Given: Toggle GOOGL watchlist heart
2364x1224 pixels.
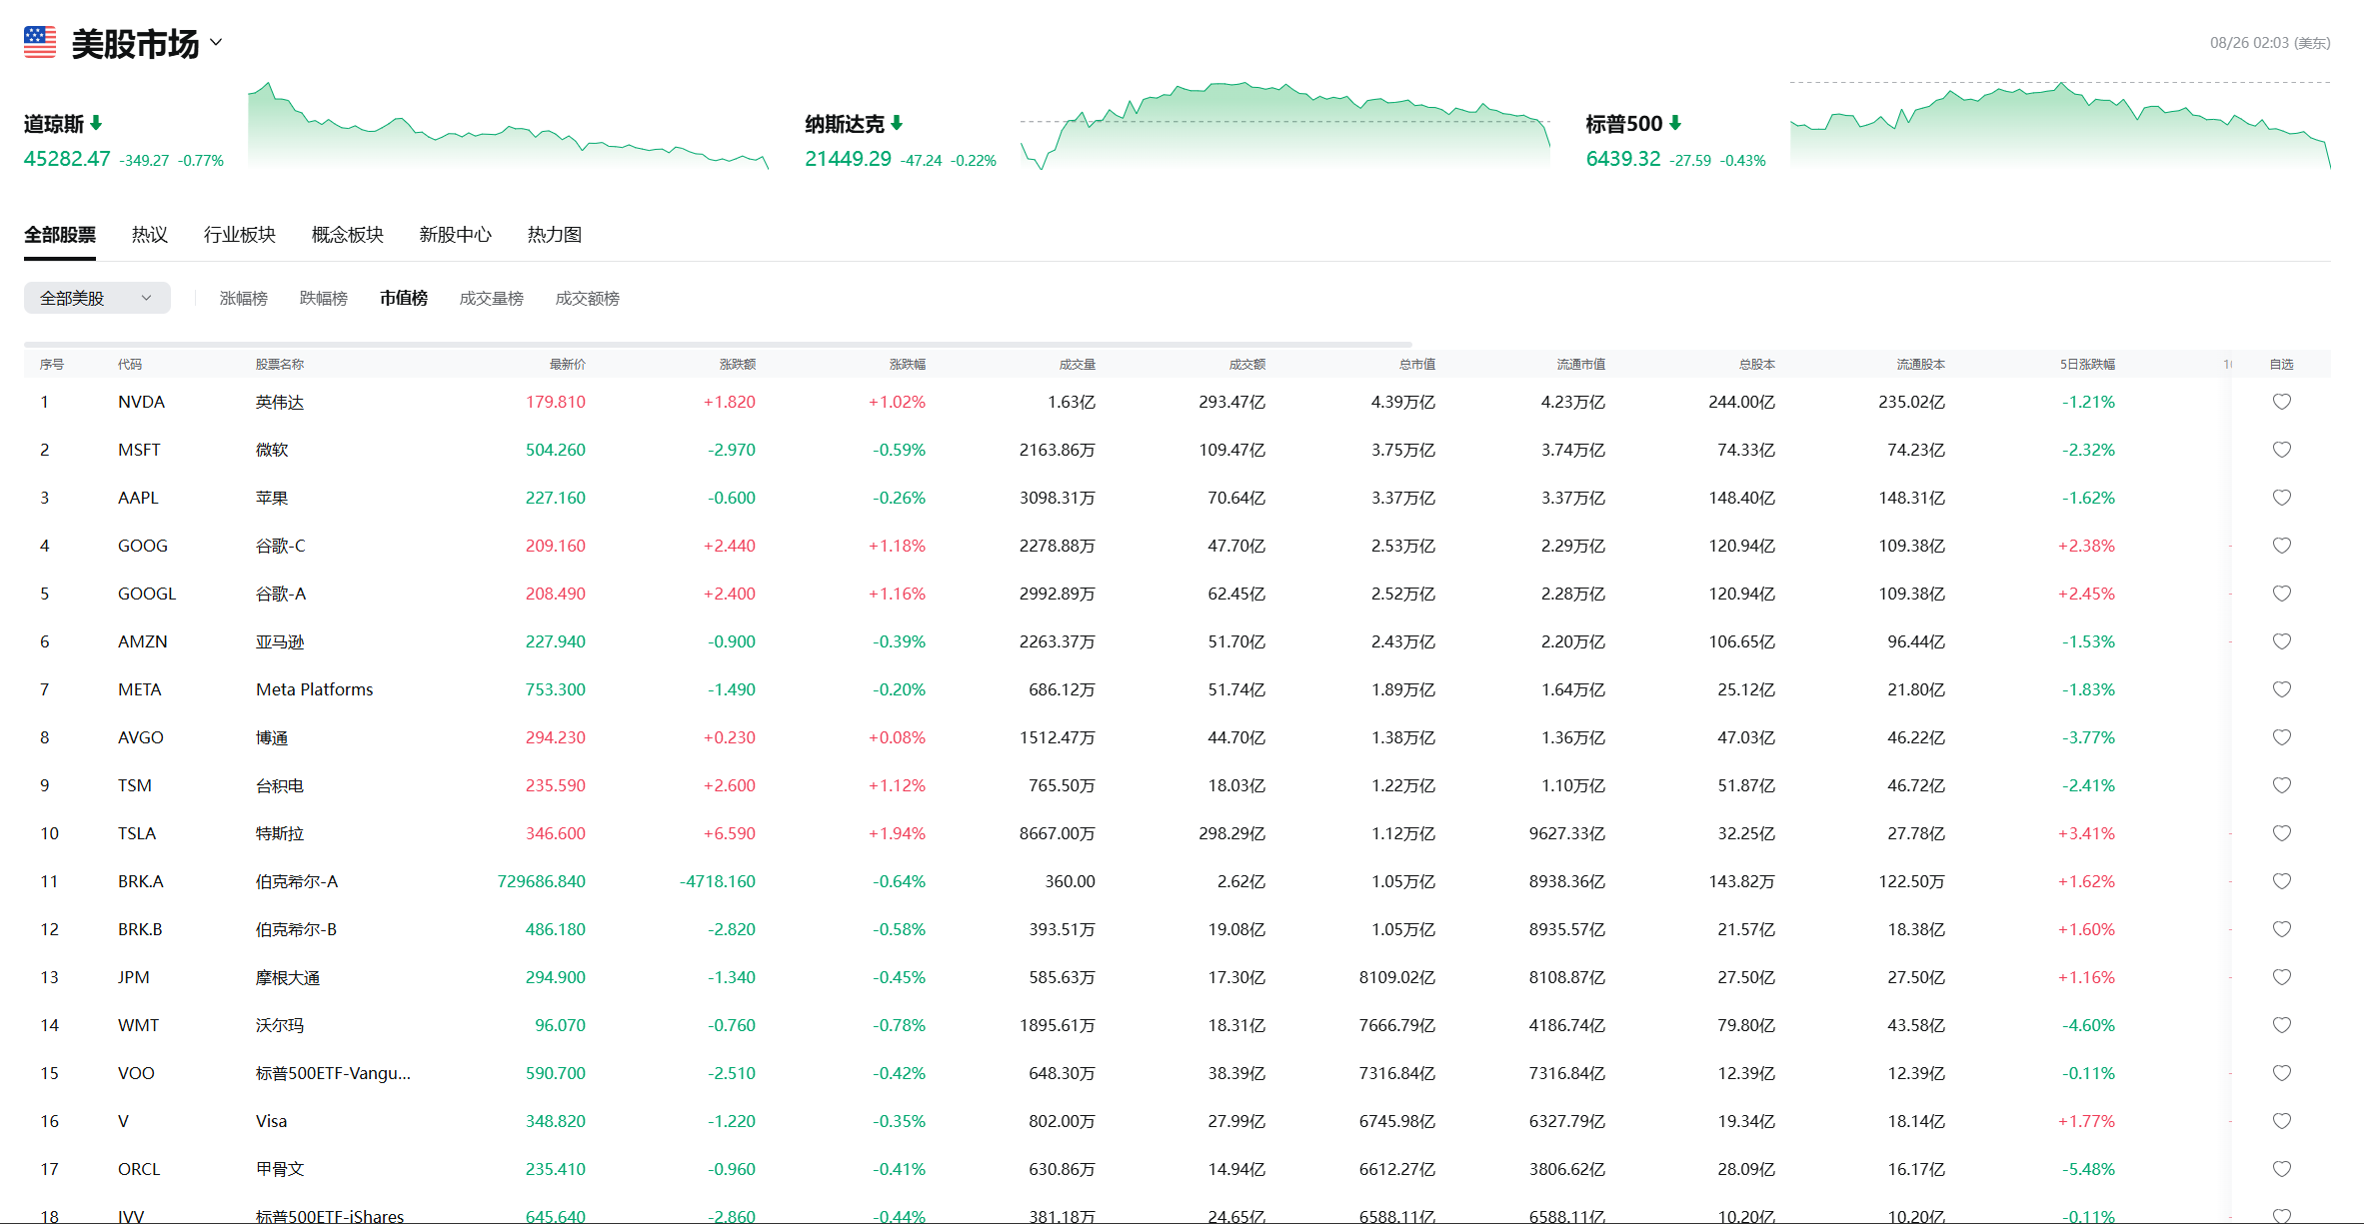Looking at the screenshot, I should pos(2282,594).
